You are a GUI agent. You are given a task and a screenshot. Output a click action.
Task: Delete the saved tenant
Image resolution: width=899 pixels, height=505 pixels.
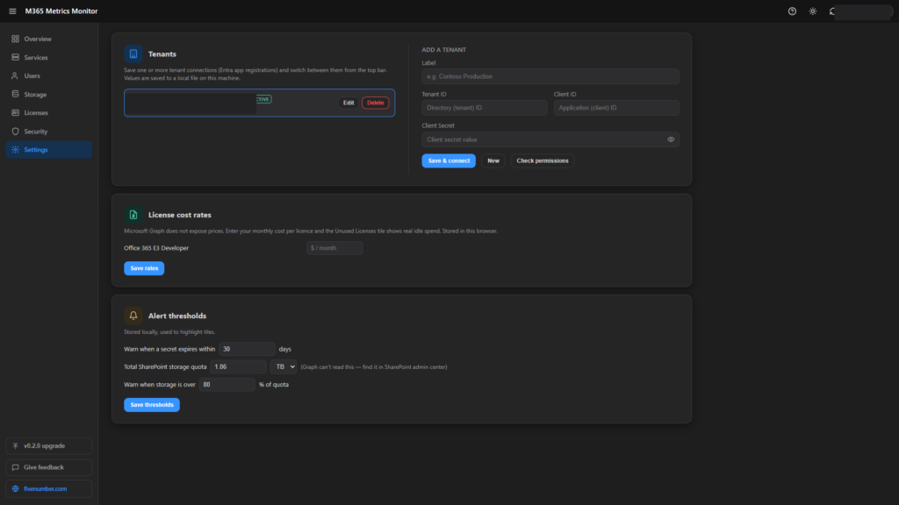tap(375, 103)
